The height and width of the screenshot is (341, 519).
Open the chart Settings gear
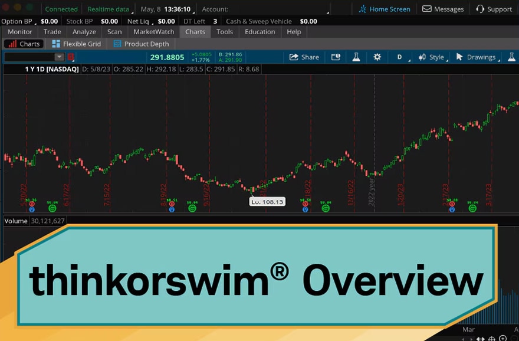click(x=377, y=57)
